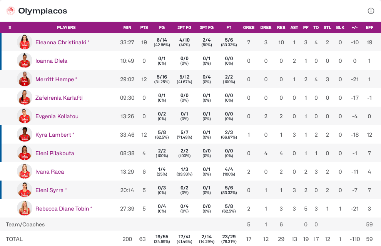This screenshot has height=246, width=381.
Task: Click Eleanna Christinaki's player photo
Action: pos(24,42)
